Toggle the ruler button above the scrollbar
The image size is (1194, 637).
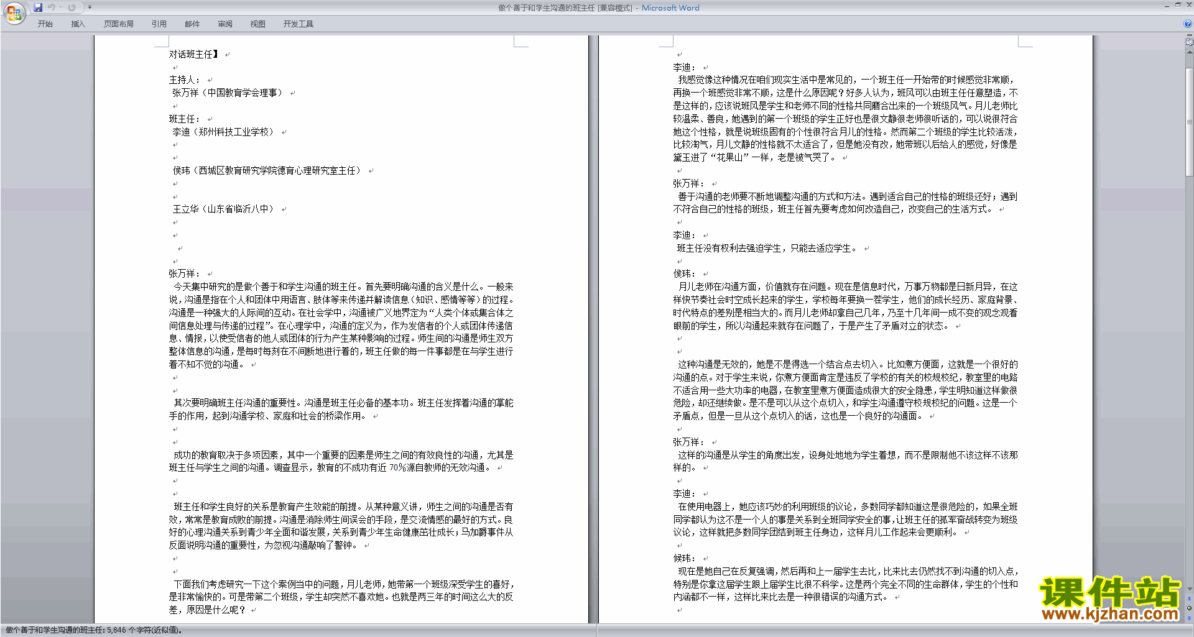pos(1190,43)
